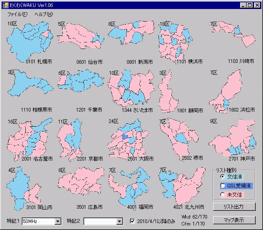Click the マップ表示 button
Viewport: 263px width, 230px height.
coord(234,220)
